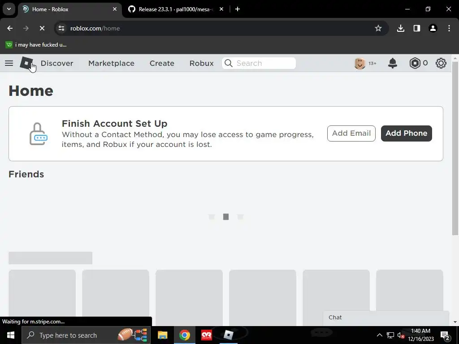Click the scrollbar down arrow
Image resolution: width=459 pixels, height=344 pixels.
pyautogui.click(x=455, y=322)
